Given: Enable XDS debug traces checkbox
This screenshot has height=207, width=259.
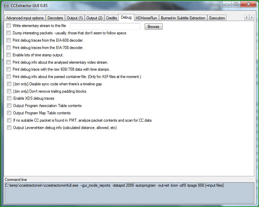Looking at the screenshot, I should [9, 98].
